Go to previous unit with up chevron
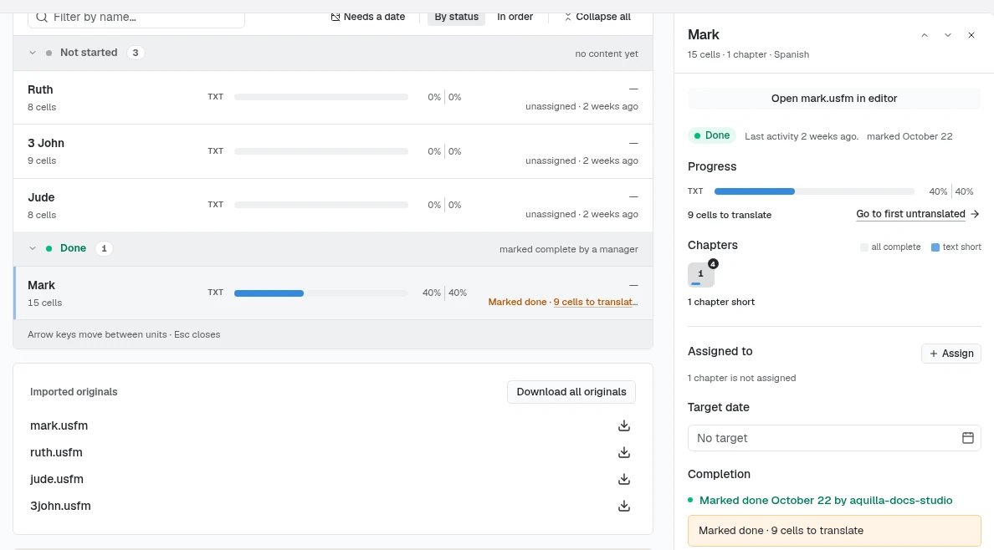The height and width of the screenshot is (550, 994). [x=925, y=35]
